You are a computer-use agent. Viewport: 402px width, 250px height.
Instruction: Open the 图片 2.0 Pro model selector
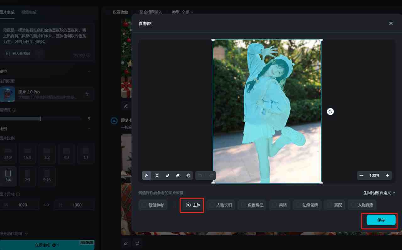pos(47,94)
